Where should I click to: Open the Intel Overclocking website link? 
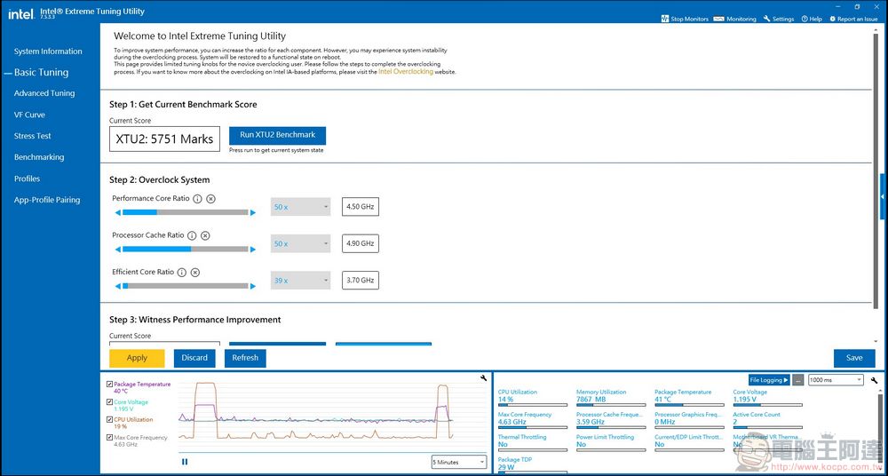[x=406, y=72]
